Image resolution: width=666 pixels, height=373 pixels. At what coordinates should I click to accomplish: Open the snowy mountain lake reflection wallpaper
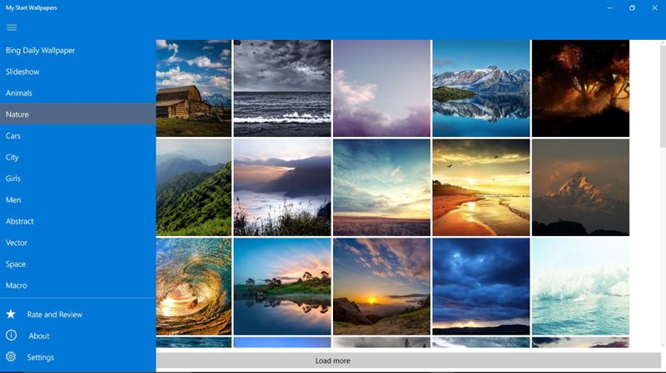(481, 88)
